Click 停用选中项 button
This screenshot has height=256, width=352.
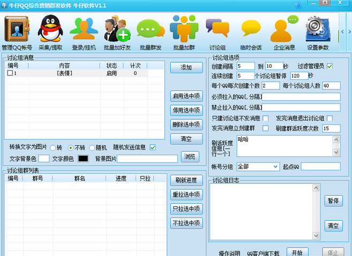[186, 110]
